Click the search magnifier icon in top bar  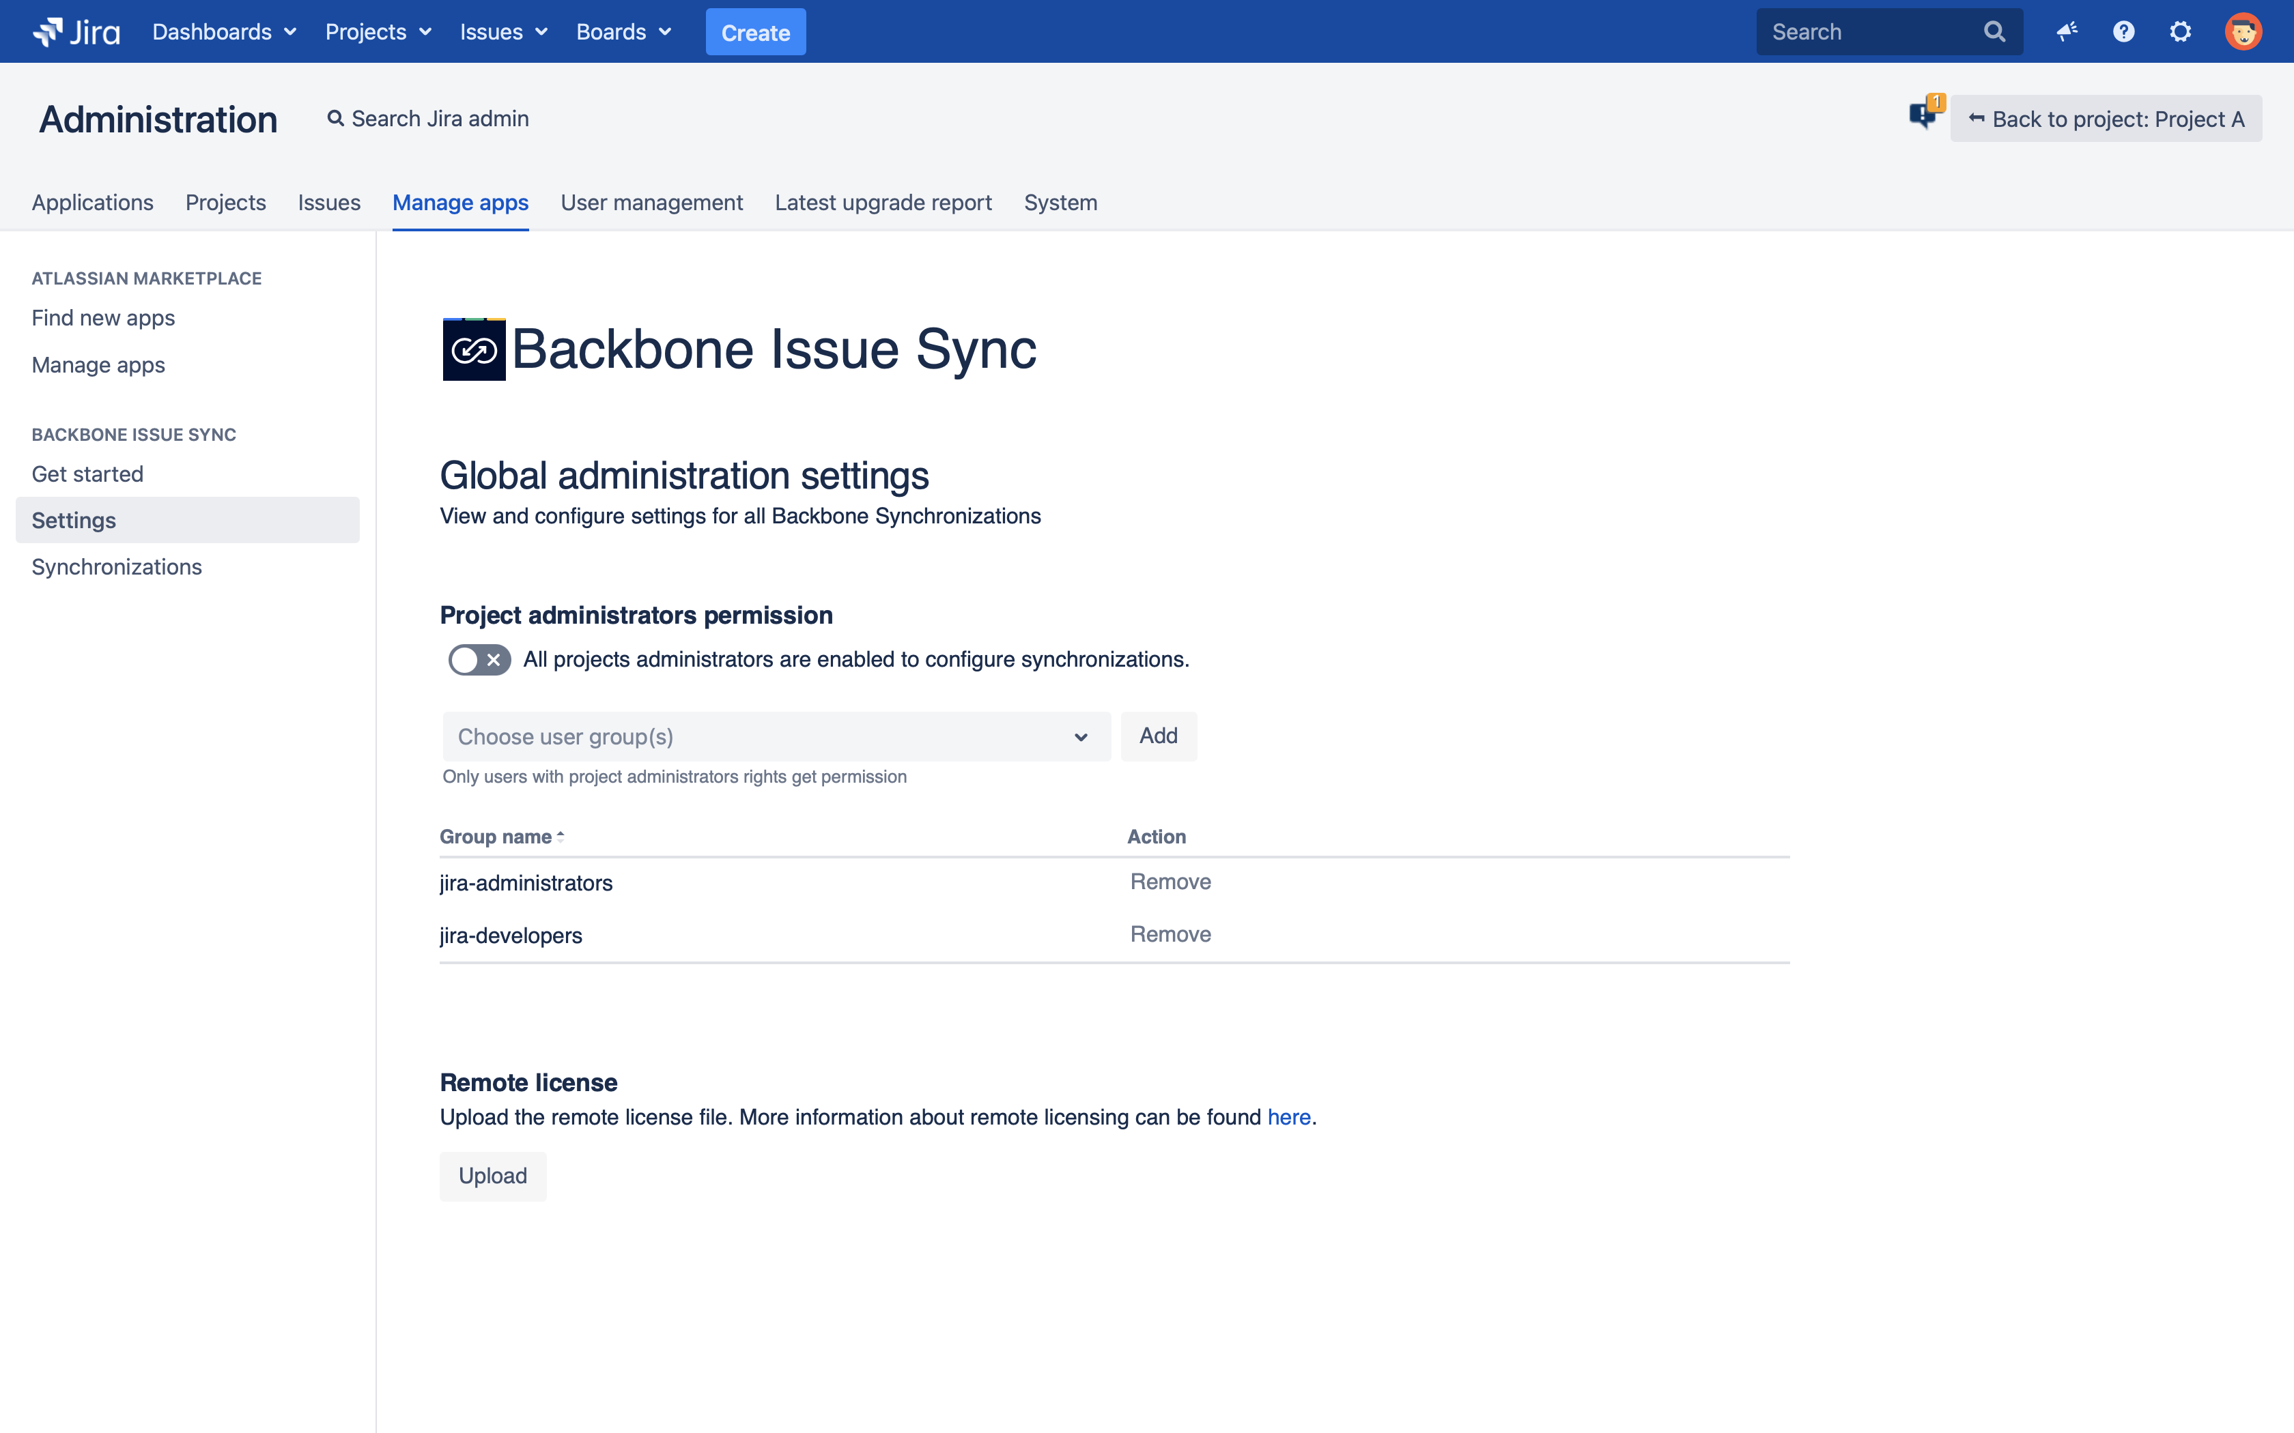[x=1994, y=32]
